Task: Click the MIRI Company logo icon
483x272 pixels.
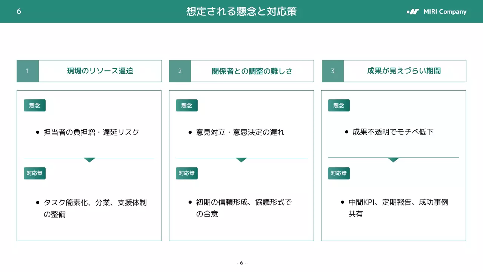Action: click(412, 12)
